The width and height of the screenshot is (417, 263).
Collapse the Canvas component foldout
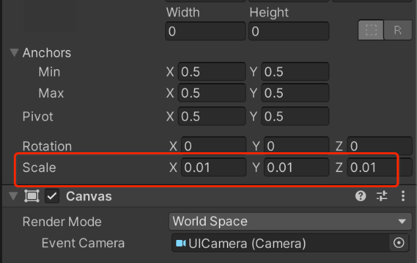13,196
